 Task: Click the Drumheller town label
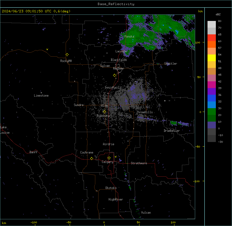(x=172, y=131)
